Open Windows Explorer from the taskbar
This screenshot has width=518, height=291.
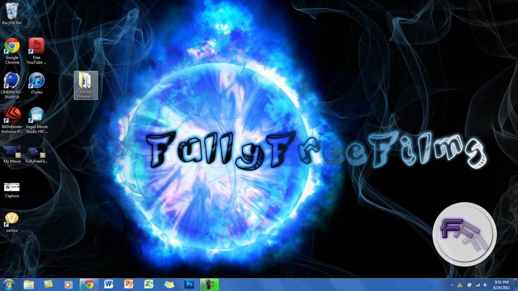point(29,285)
